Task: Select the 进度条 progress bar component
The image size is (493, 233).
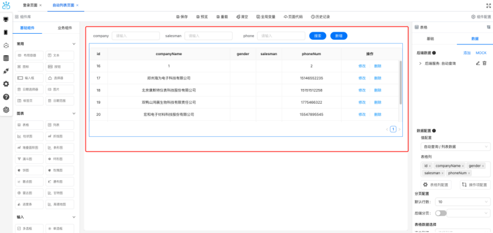Action: point(29,205)
